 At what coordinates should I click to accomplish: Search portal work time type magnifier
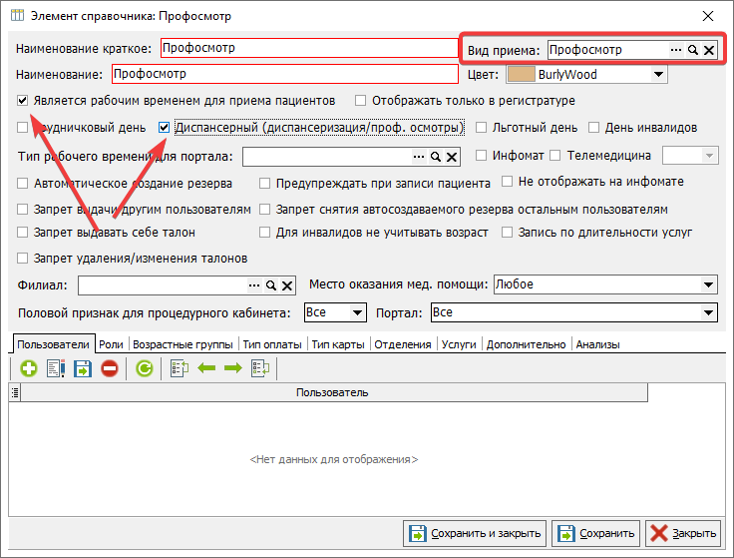(436, 157)
